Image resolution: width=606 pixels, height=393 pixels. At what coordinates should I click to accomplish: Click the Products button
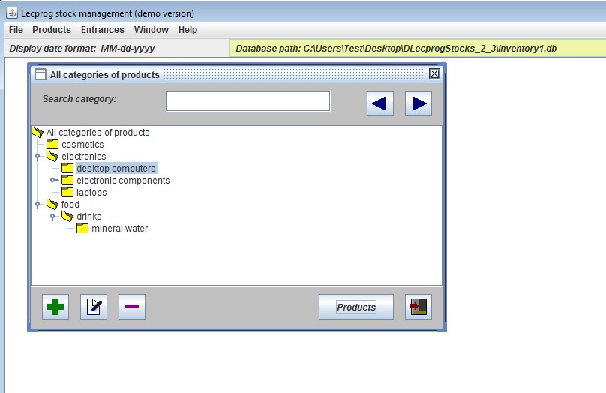point(356,307)
